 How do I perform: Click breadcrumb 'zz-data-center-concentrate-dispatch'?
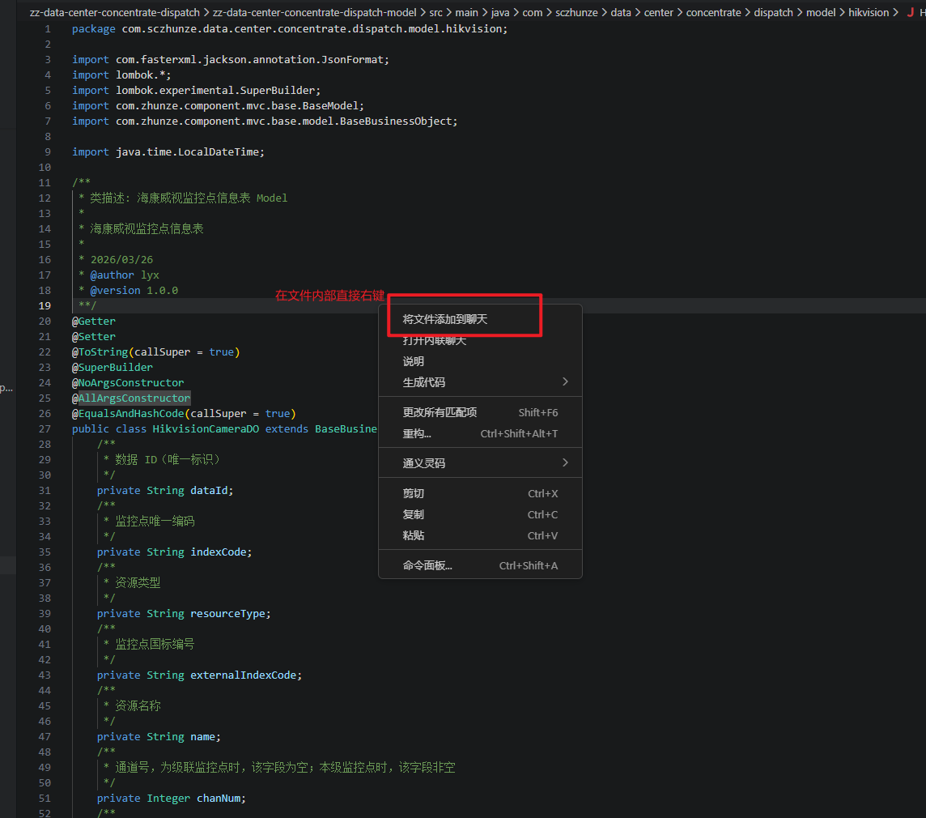[115, 12]
